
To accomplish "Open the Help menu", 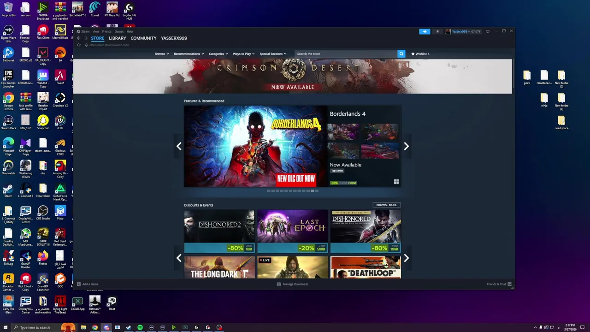I will click(130, 31).
